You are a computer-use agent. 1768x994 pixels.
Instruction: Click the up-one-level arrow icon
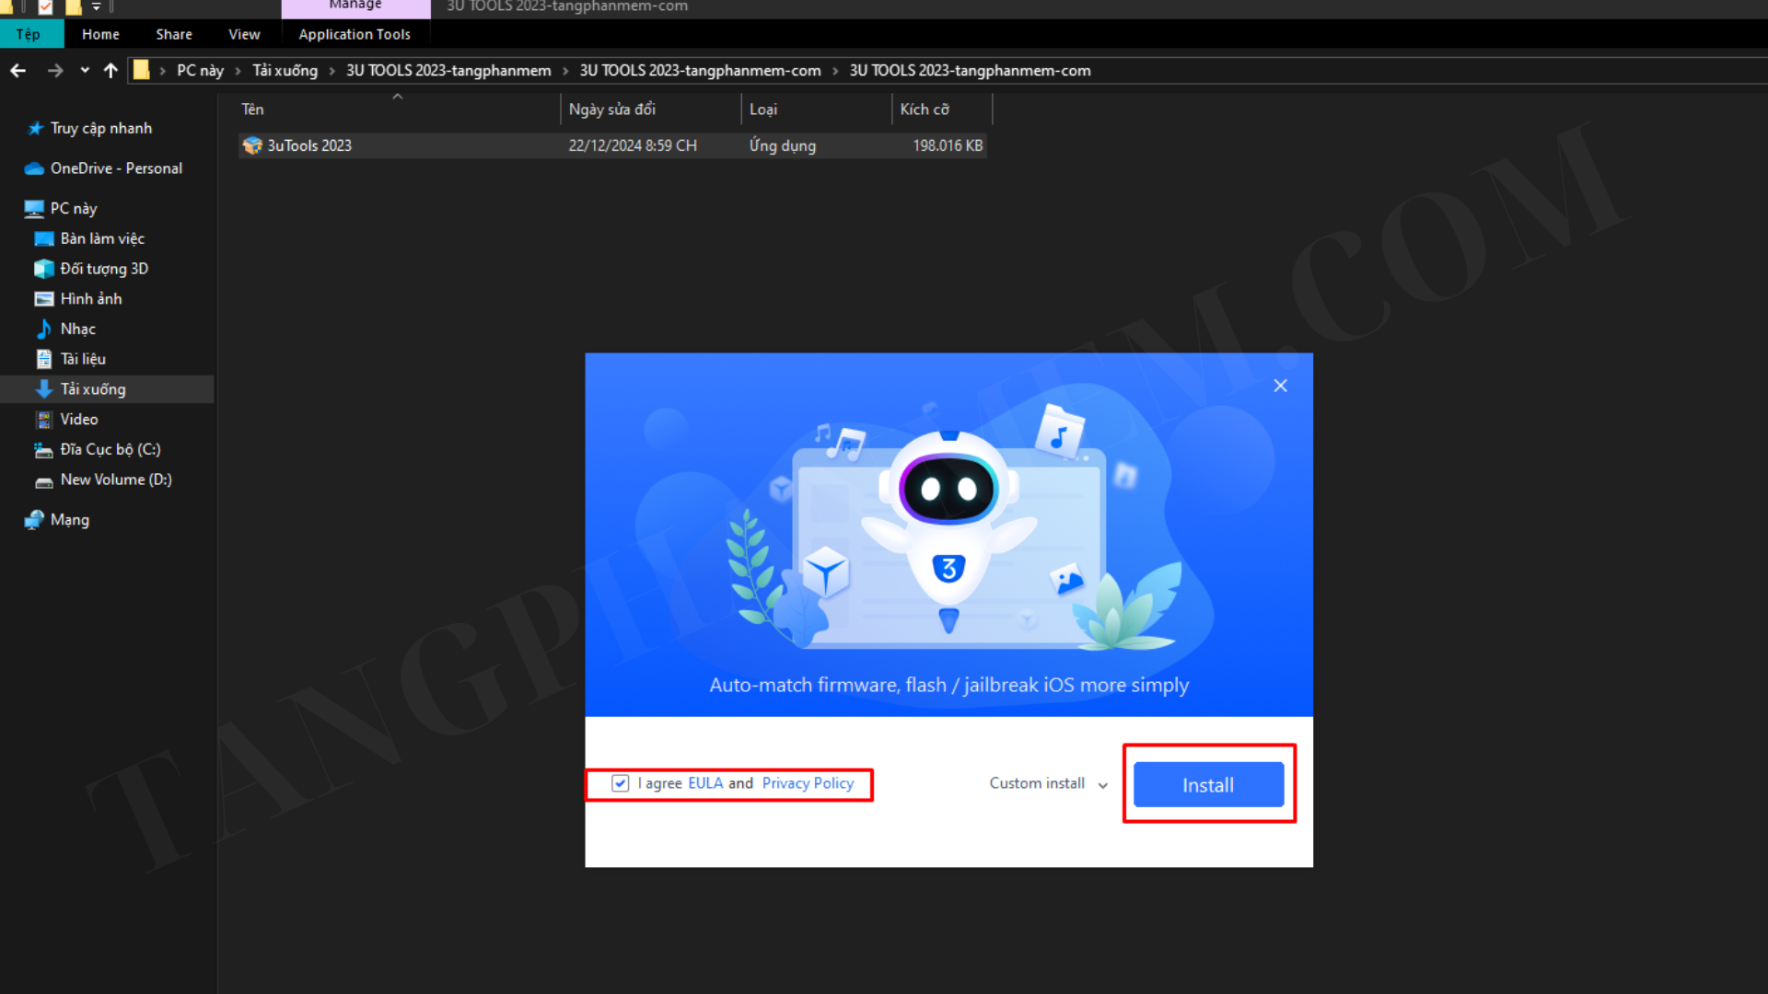[x=110, y=71]
